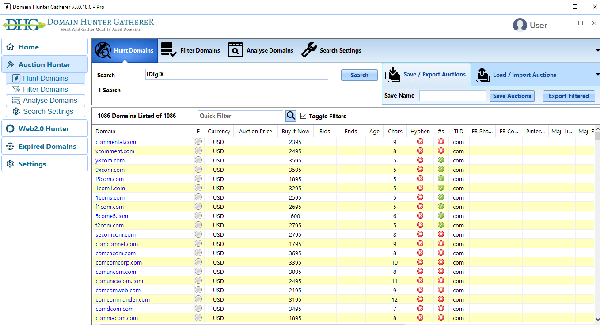This screenshot has height=325, width=600.
Task: Click favorite circle for y8com.com
Action: 198,160
